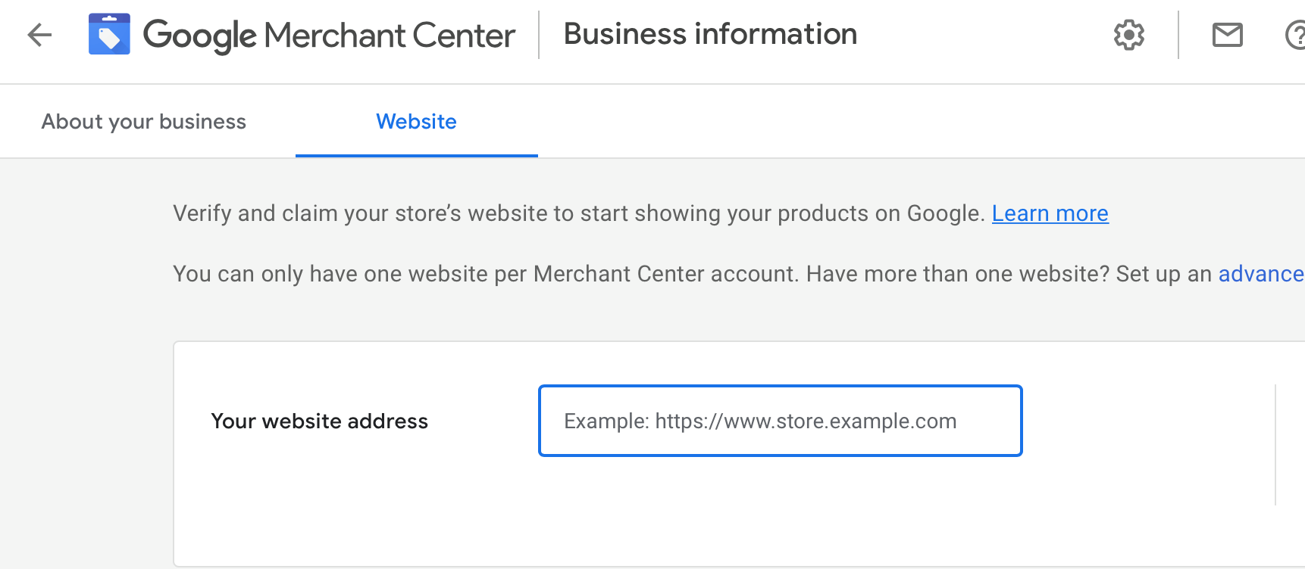Click the Google Merchant Center wordmark
Viewport: 1305px width, 569px height.
[x=329, y=36]
